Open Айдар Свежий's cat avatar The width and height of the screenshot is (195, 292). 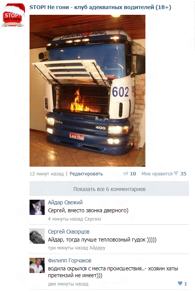coord(37,207)
